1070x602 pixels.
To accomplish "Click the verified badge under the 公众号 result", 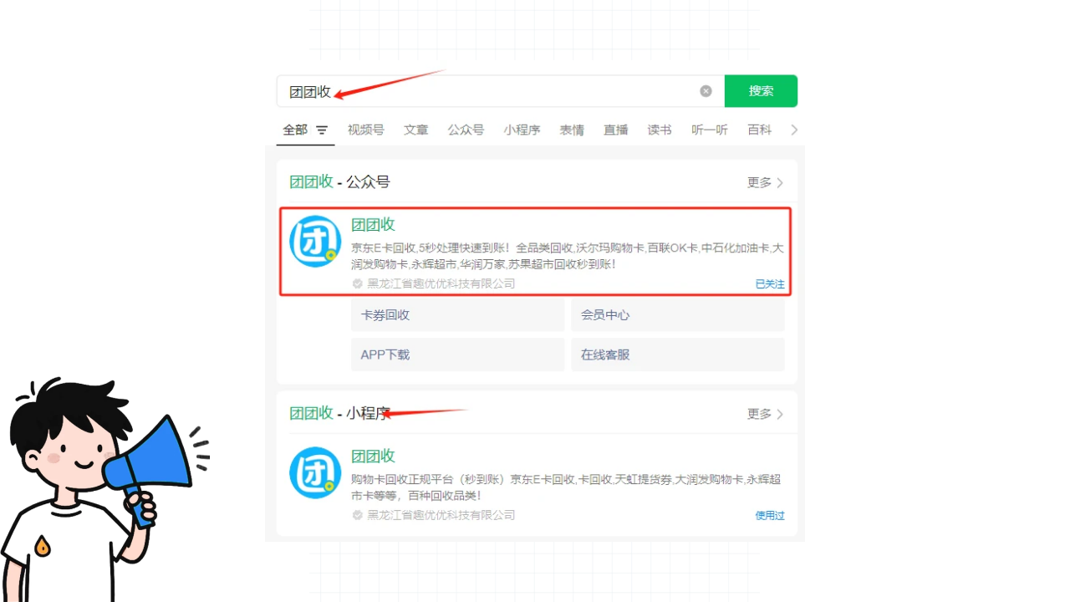I will click(358, 283).
